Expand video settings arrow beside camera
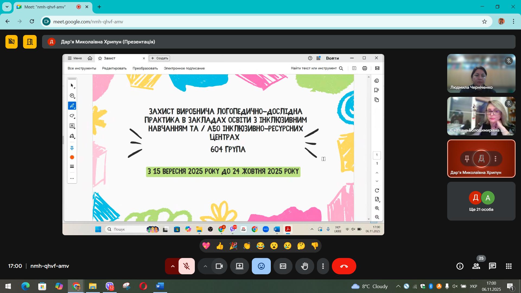The height and width of the screenshot is (293, 521). coord(205,266)
